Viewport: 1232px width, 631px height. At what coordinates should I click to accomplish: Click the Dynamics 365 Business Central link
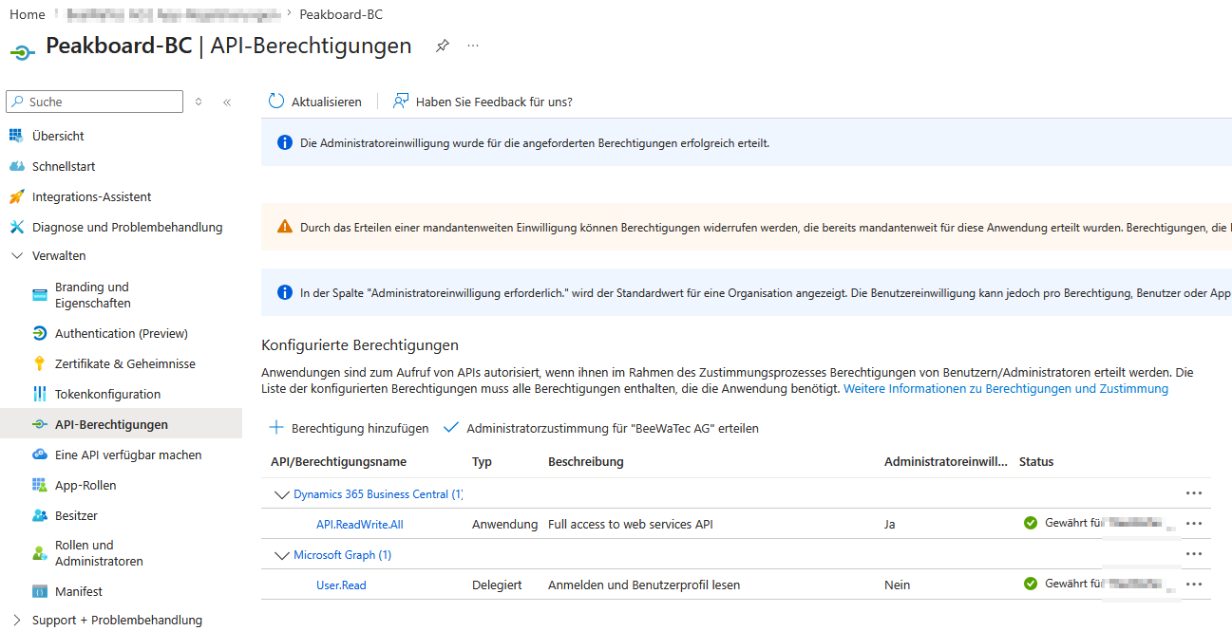pyautogui.click(x=378, y=493)
